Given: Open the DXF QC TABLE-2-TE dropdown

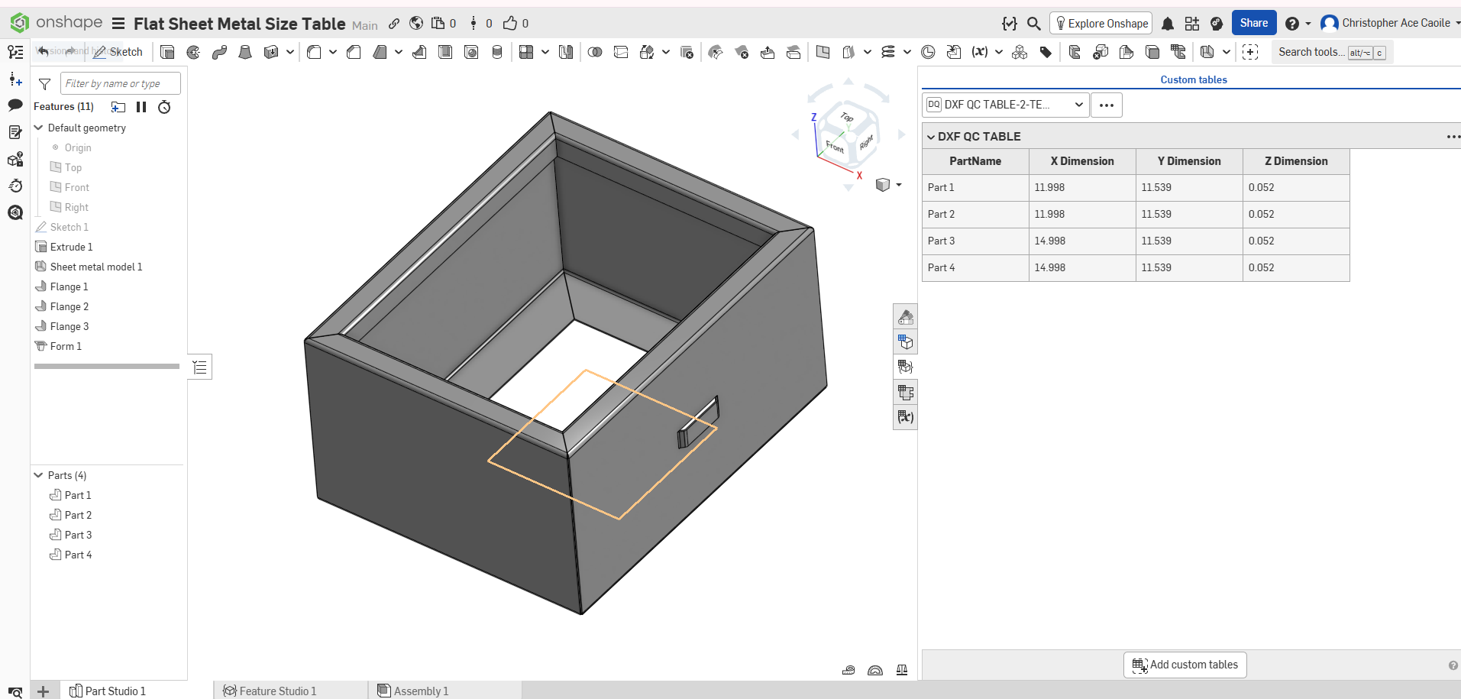Looking at the screenshot, I should pyautogui.click(x=1006, y=105).
